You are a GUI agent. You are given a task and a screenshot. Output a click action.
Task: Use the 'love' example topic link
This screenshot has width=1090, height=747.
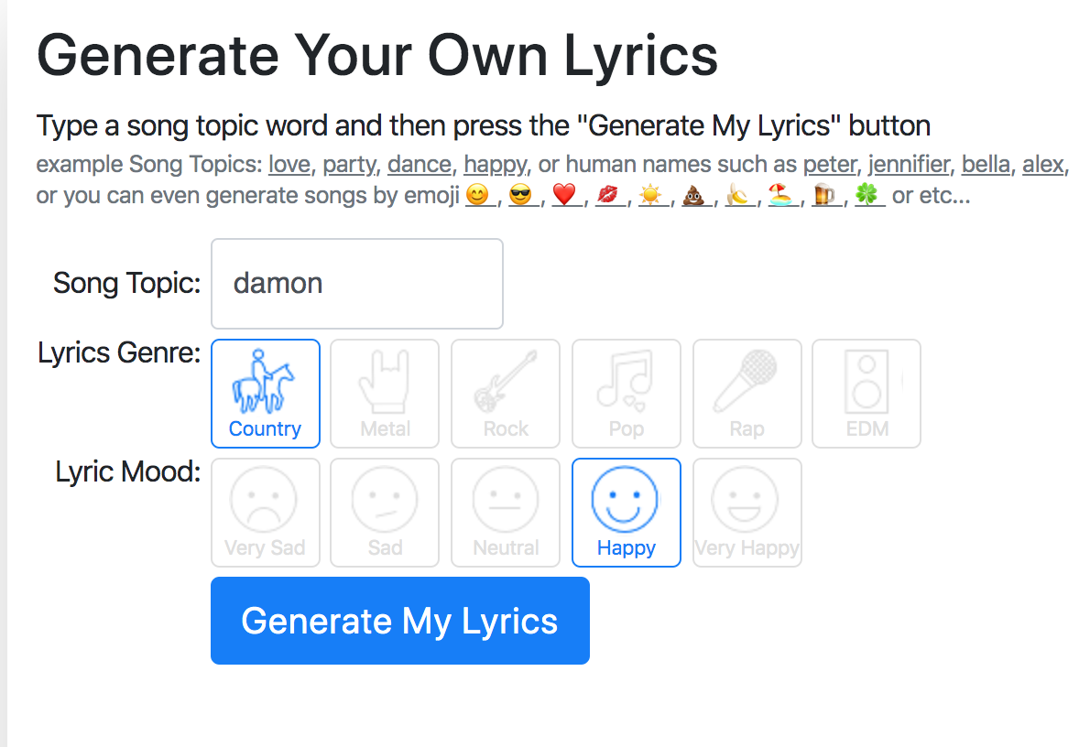click(289, 166)
